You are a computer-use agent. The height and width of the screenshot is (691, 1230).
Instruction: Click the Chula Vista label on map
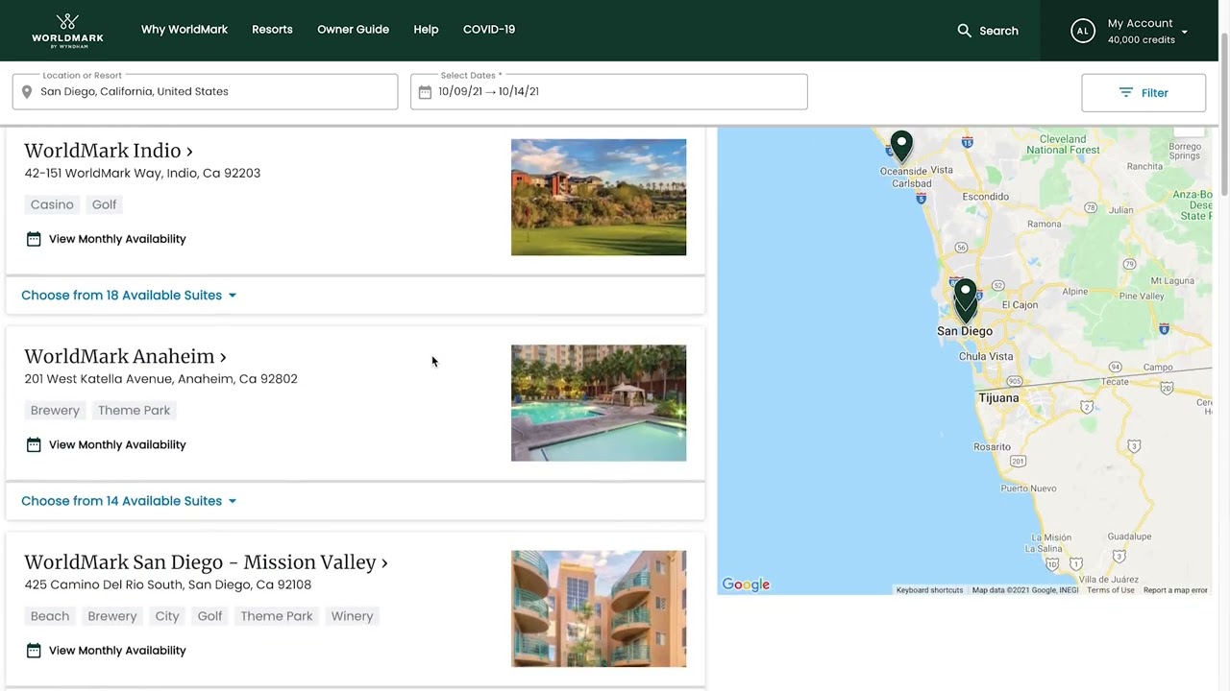tap(986, 356)
